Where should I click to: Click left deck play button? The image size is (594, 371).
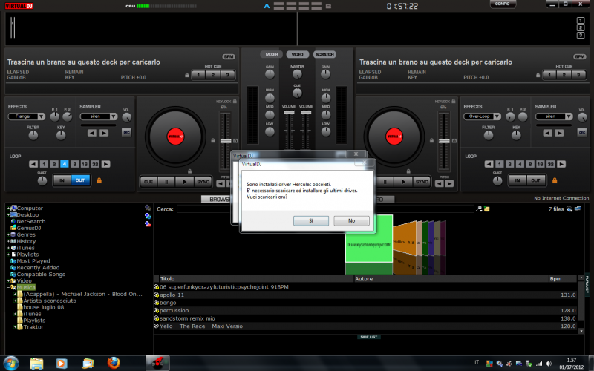click(x=184, y=182)
